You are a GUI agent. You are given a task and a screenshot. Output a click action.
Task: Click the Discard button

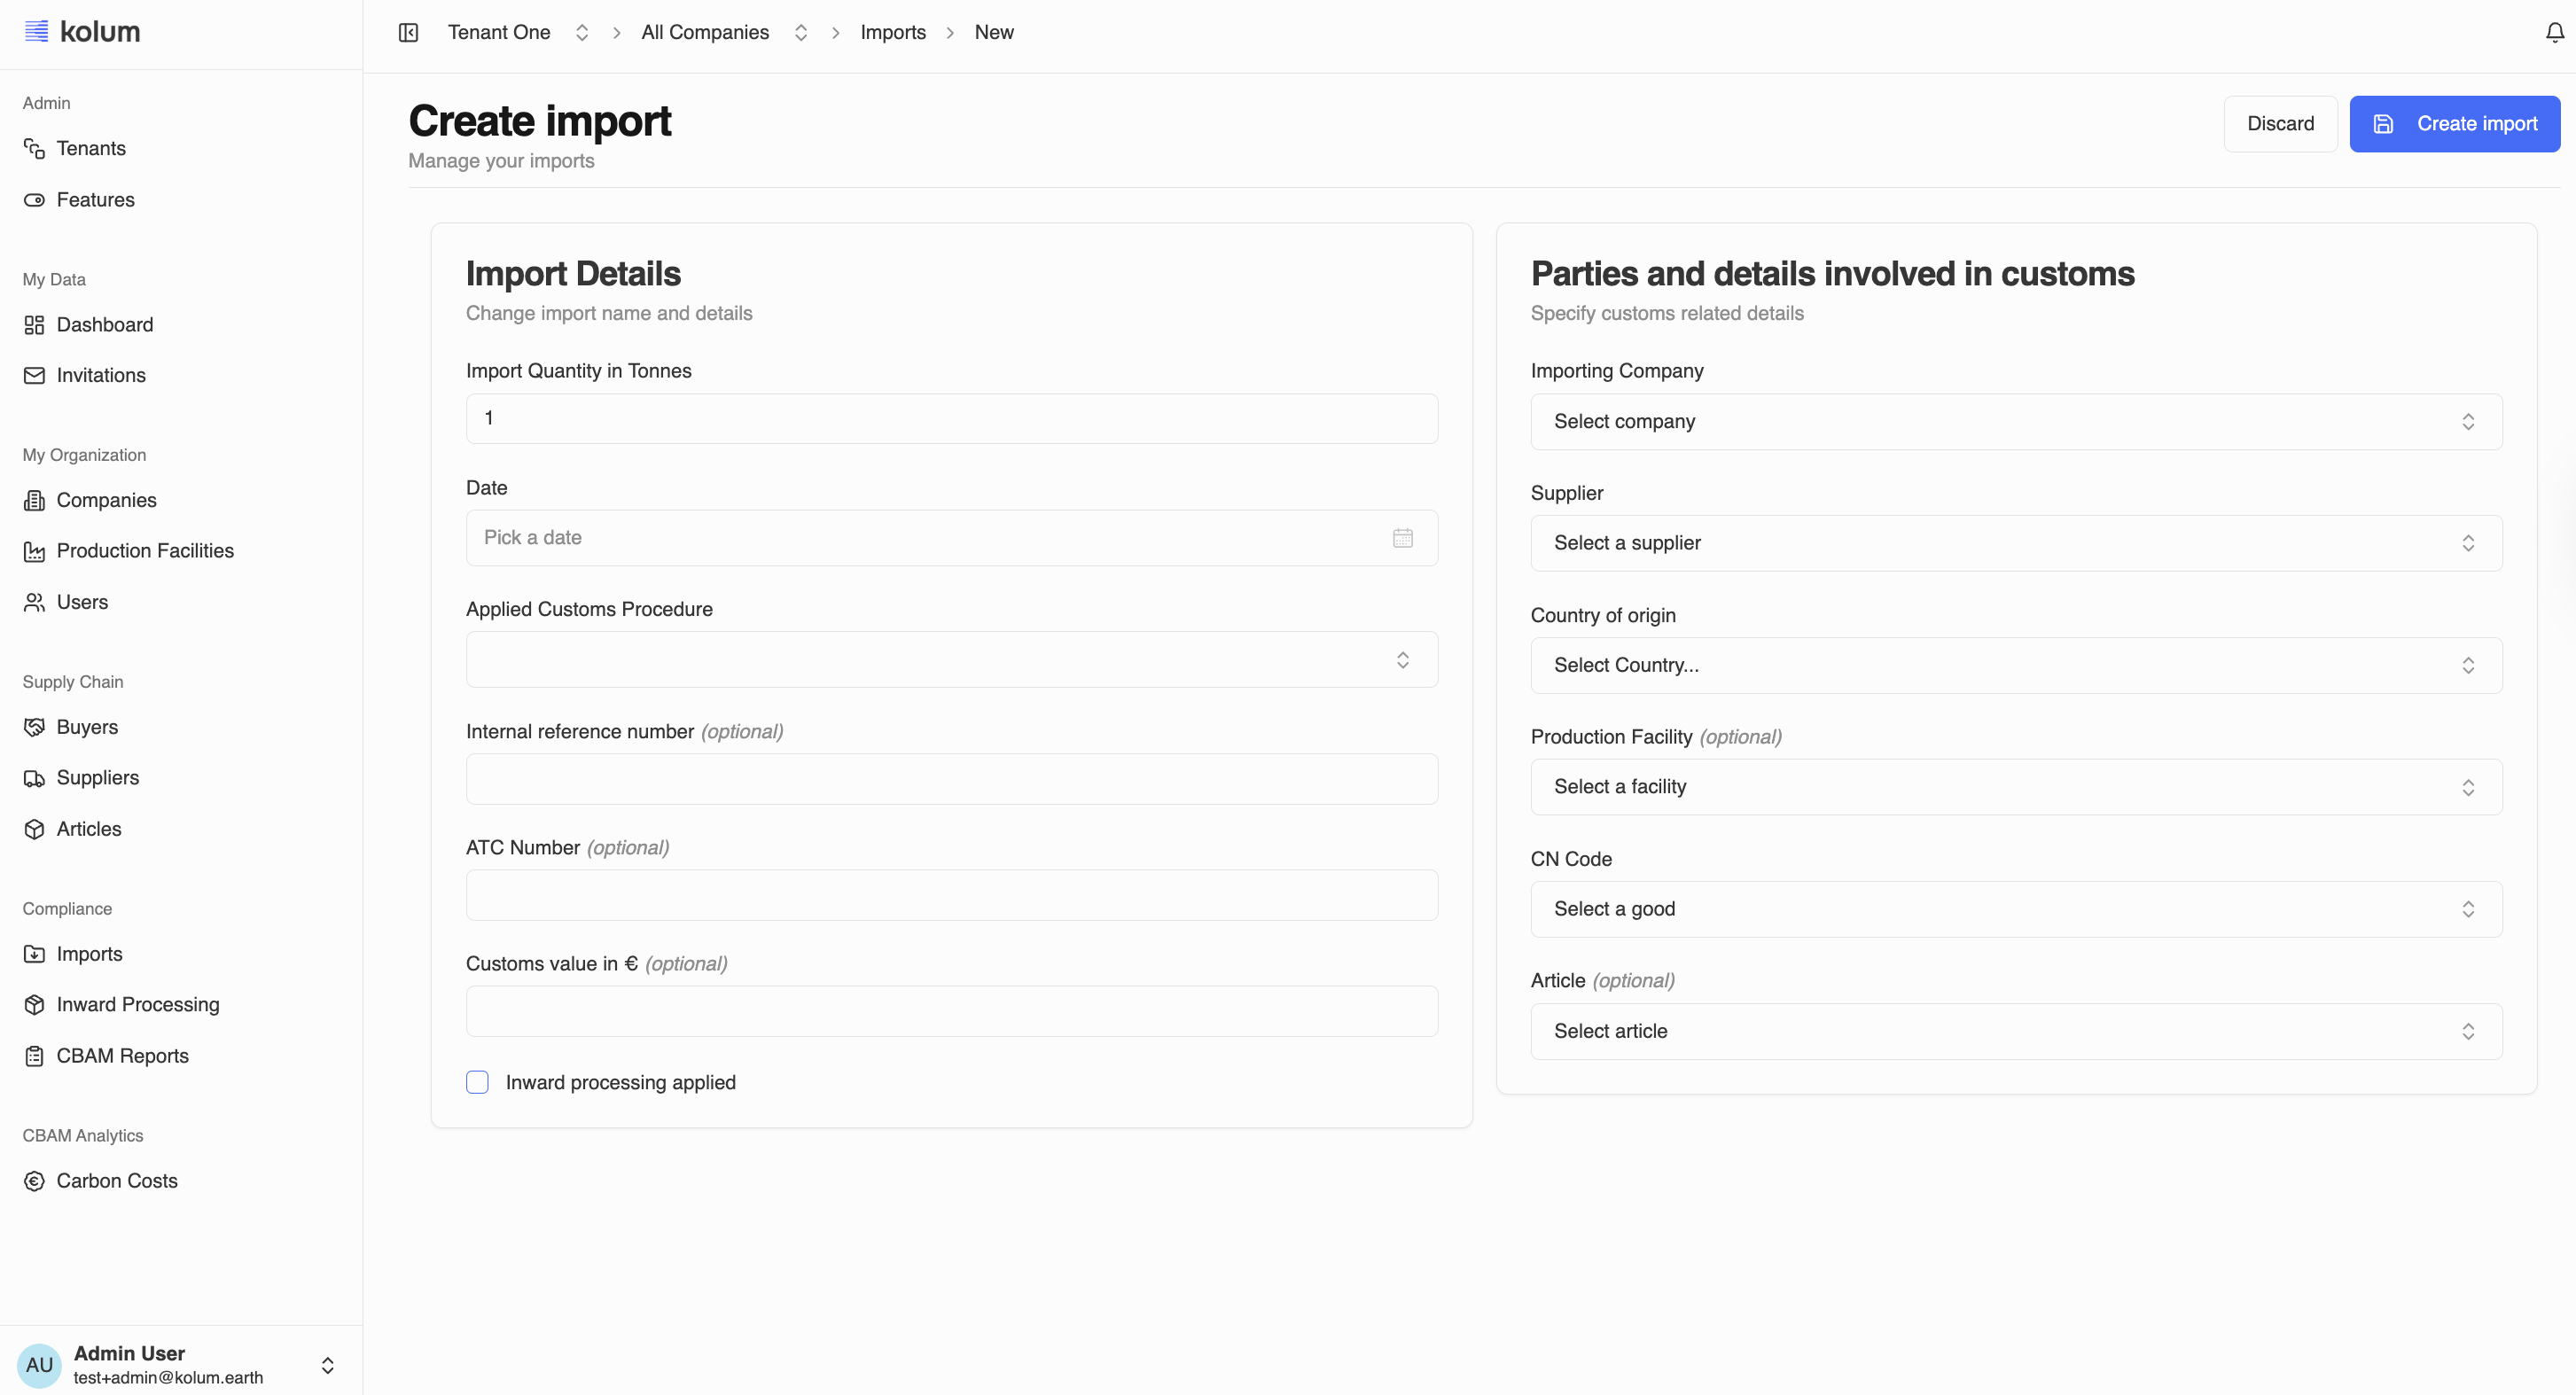[x=2279, y=124]
